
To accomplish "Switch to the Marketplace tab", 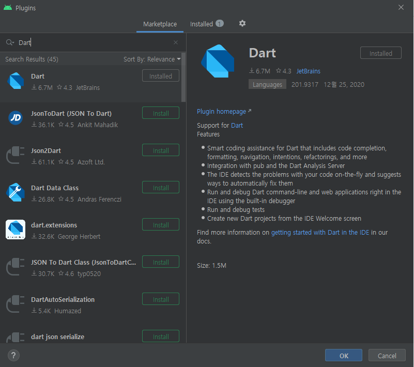I will pyautogui.click(x=160, y=24).
